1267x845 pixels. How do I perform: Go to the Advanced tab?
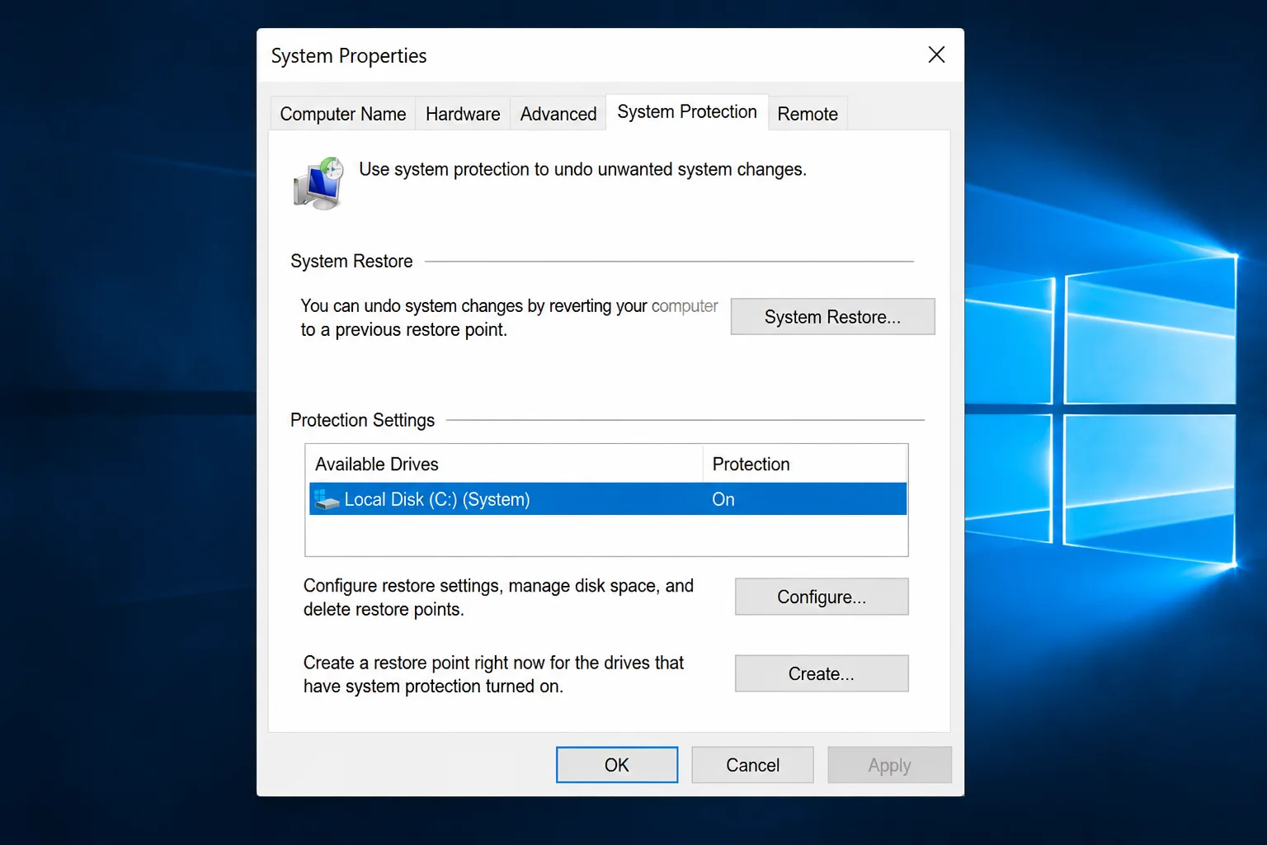pos(558,114)
